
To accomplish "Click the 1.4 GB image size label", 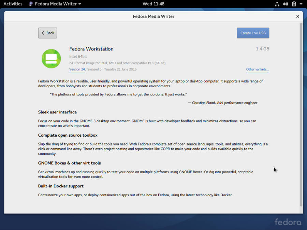I will [x=262, y=49].
